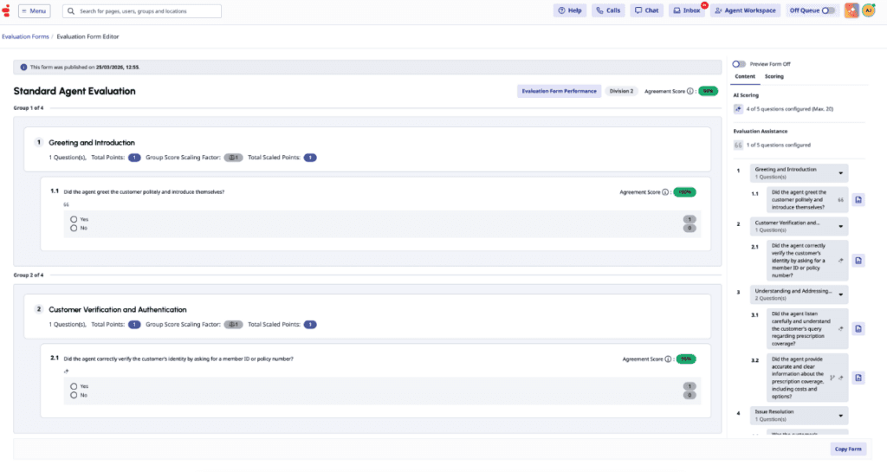Viewport: 887px width, 472px height.
Task: Collapse Greeting and Introduction in sidebar
Action: click(839, 172)
